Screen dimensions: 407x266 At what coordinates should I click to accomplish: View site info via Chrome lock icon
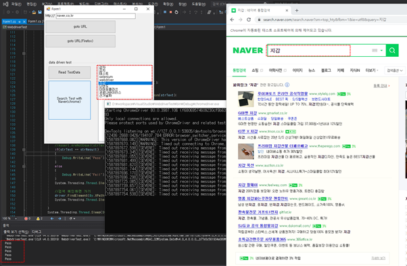(259, 20)
